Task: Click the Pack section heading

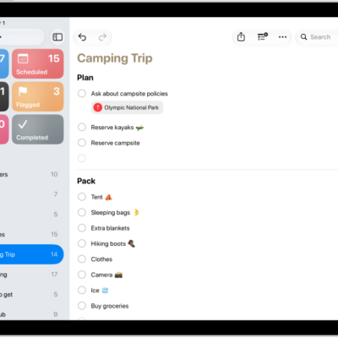Action: coord(86,181)
